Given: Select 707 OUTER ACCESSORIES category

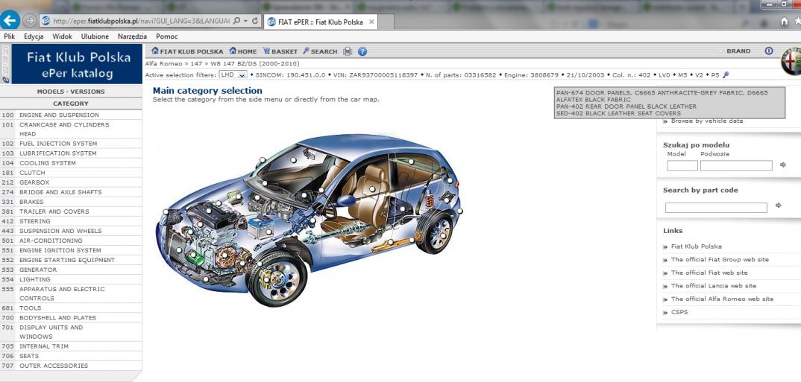Looking at the screenshot, I should [71, 366].
